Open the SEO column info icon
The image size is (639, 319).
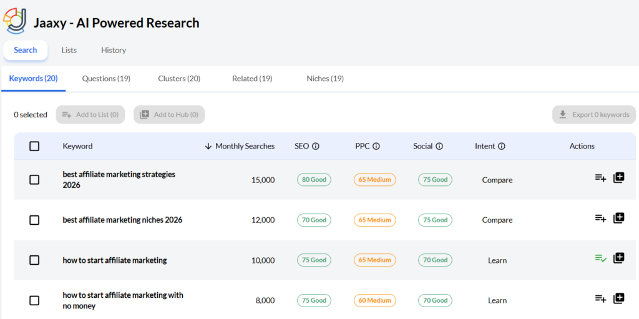pos(315,146)
